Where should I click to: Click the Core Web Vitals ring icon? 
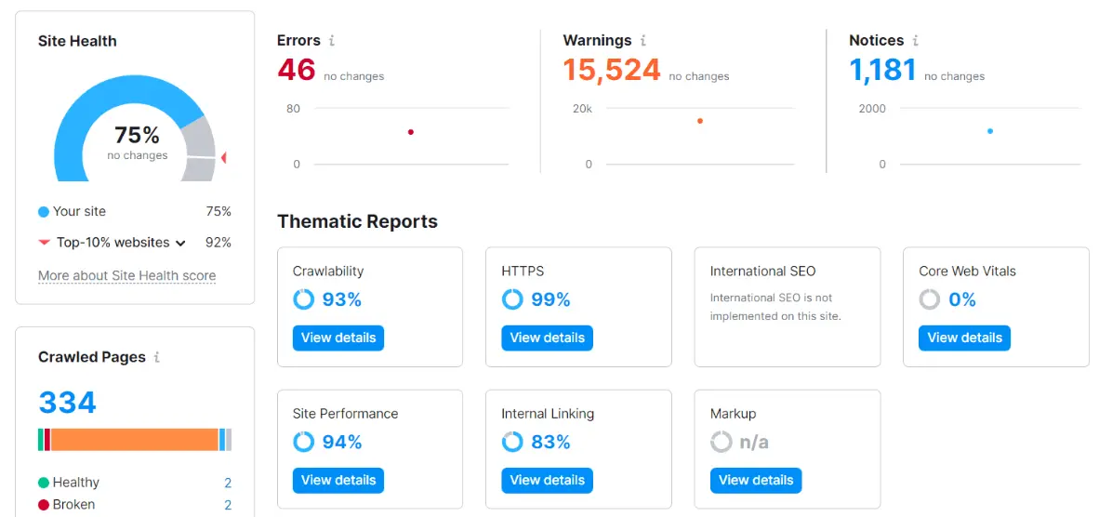pos(930,299)
